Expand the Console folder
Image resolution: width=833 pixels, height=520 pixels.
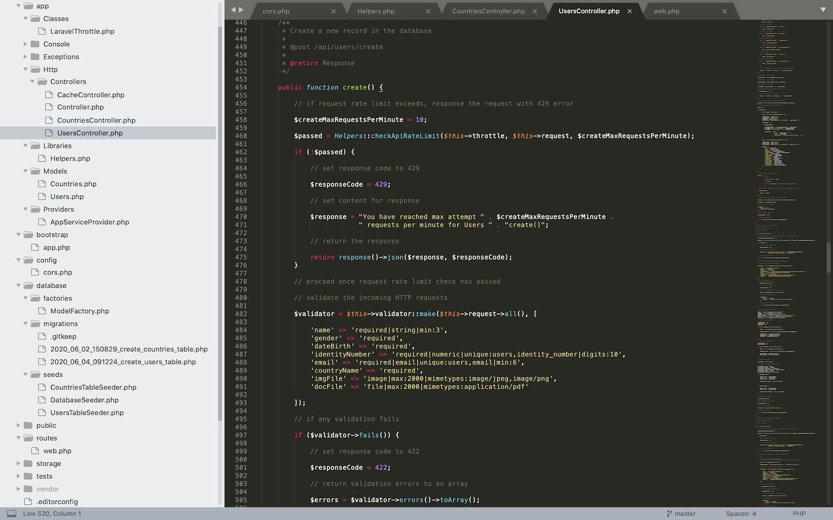point(25,44)
